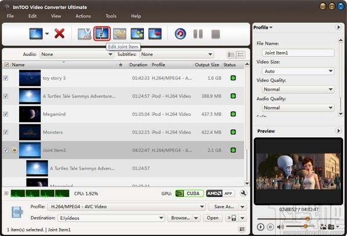Click the red X Remove icon
347x236 pixels.
(x=60, y=34)
